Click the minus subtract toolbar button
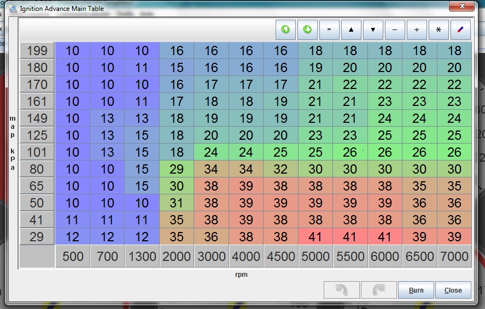 click(395, 29)
